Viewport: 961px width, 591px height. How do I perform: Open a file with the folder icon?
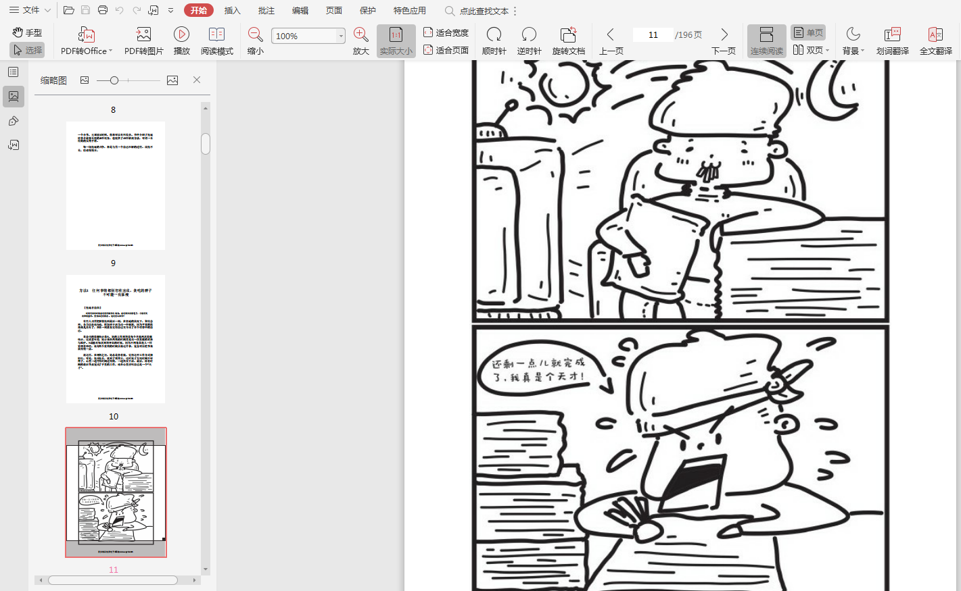click(69, 10)
